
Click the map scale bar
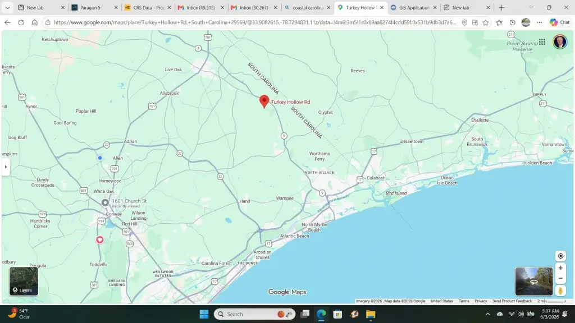coord(551,301)
